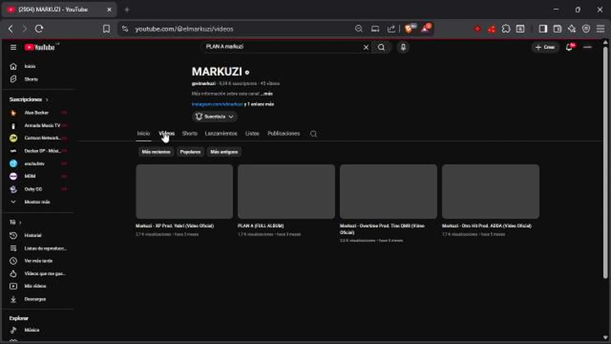Viewport: 611px width, 344px height.
Task: Open video title Markuzi - XP Prod. Yabri
Action: click(175, 226)
